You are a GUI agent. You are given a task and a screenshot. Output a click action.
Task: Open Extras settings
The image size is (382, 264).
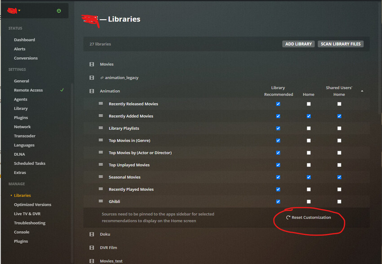[x=20, y=172]
